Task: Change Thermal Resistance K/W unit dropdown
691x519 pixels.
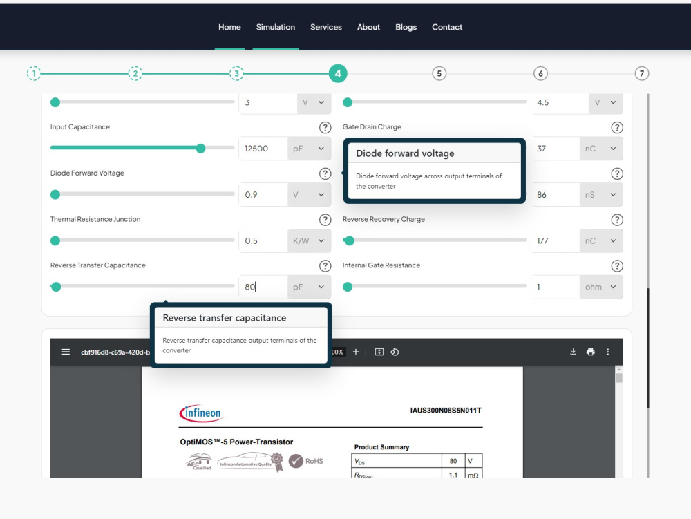Action: click(x=309, y=241)
